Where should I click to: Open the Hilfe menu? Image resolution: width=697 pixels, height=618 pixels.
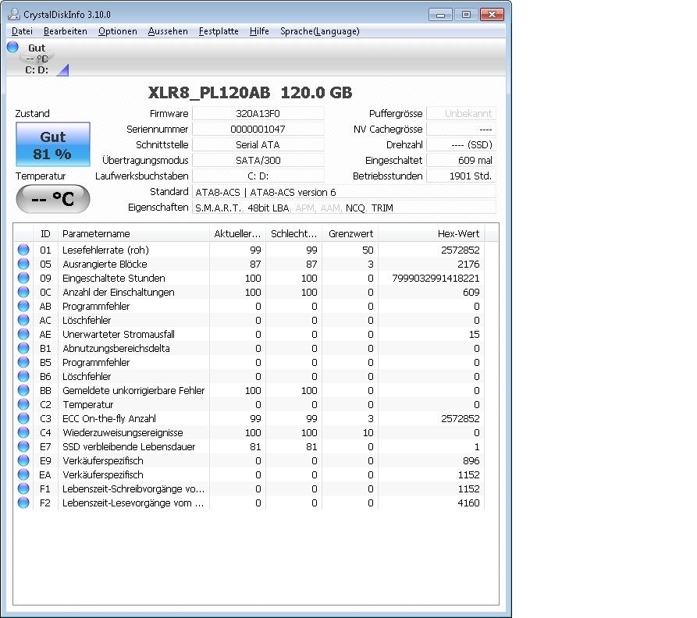(259, 31)
